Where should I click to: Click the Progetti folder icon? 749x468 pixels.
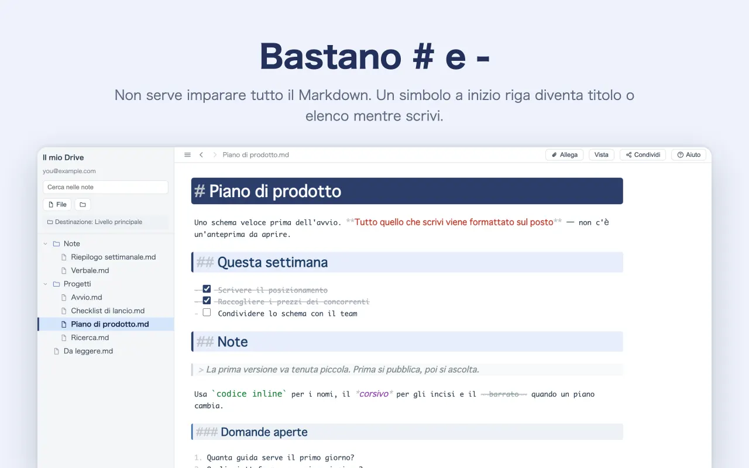(x=56, y=284)
